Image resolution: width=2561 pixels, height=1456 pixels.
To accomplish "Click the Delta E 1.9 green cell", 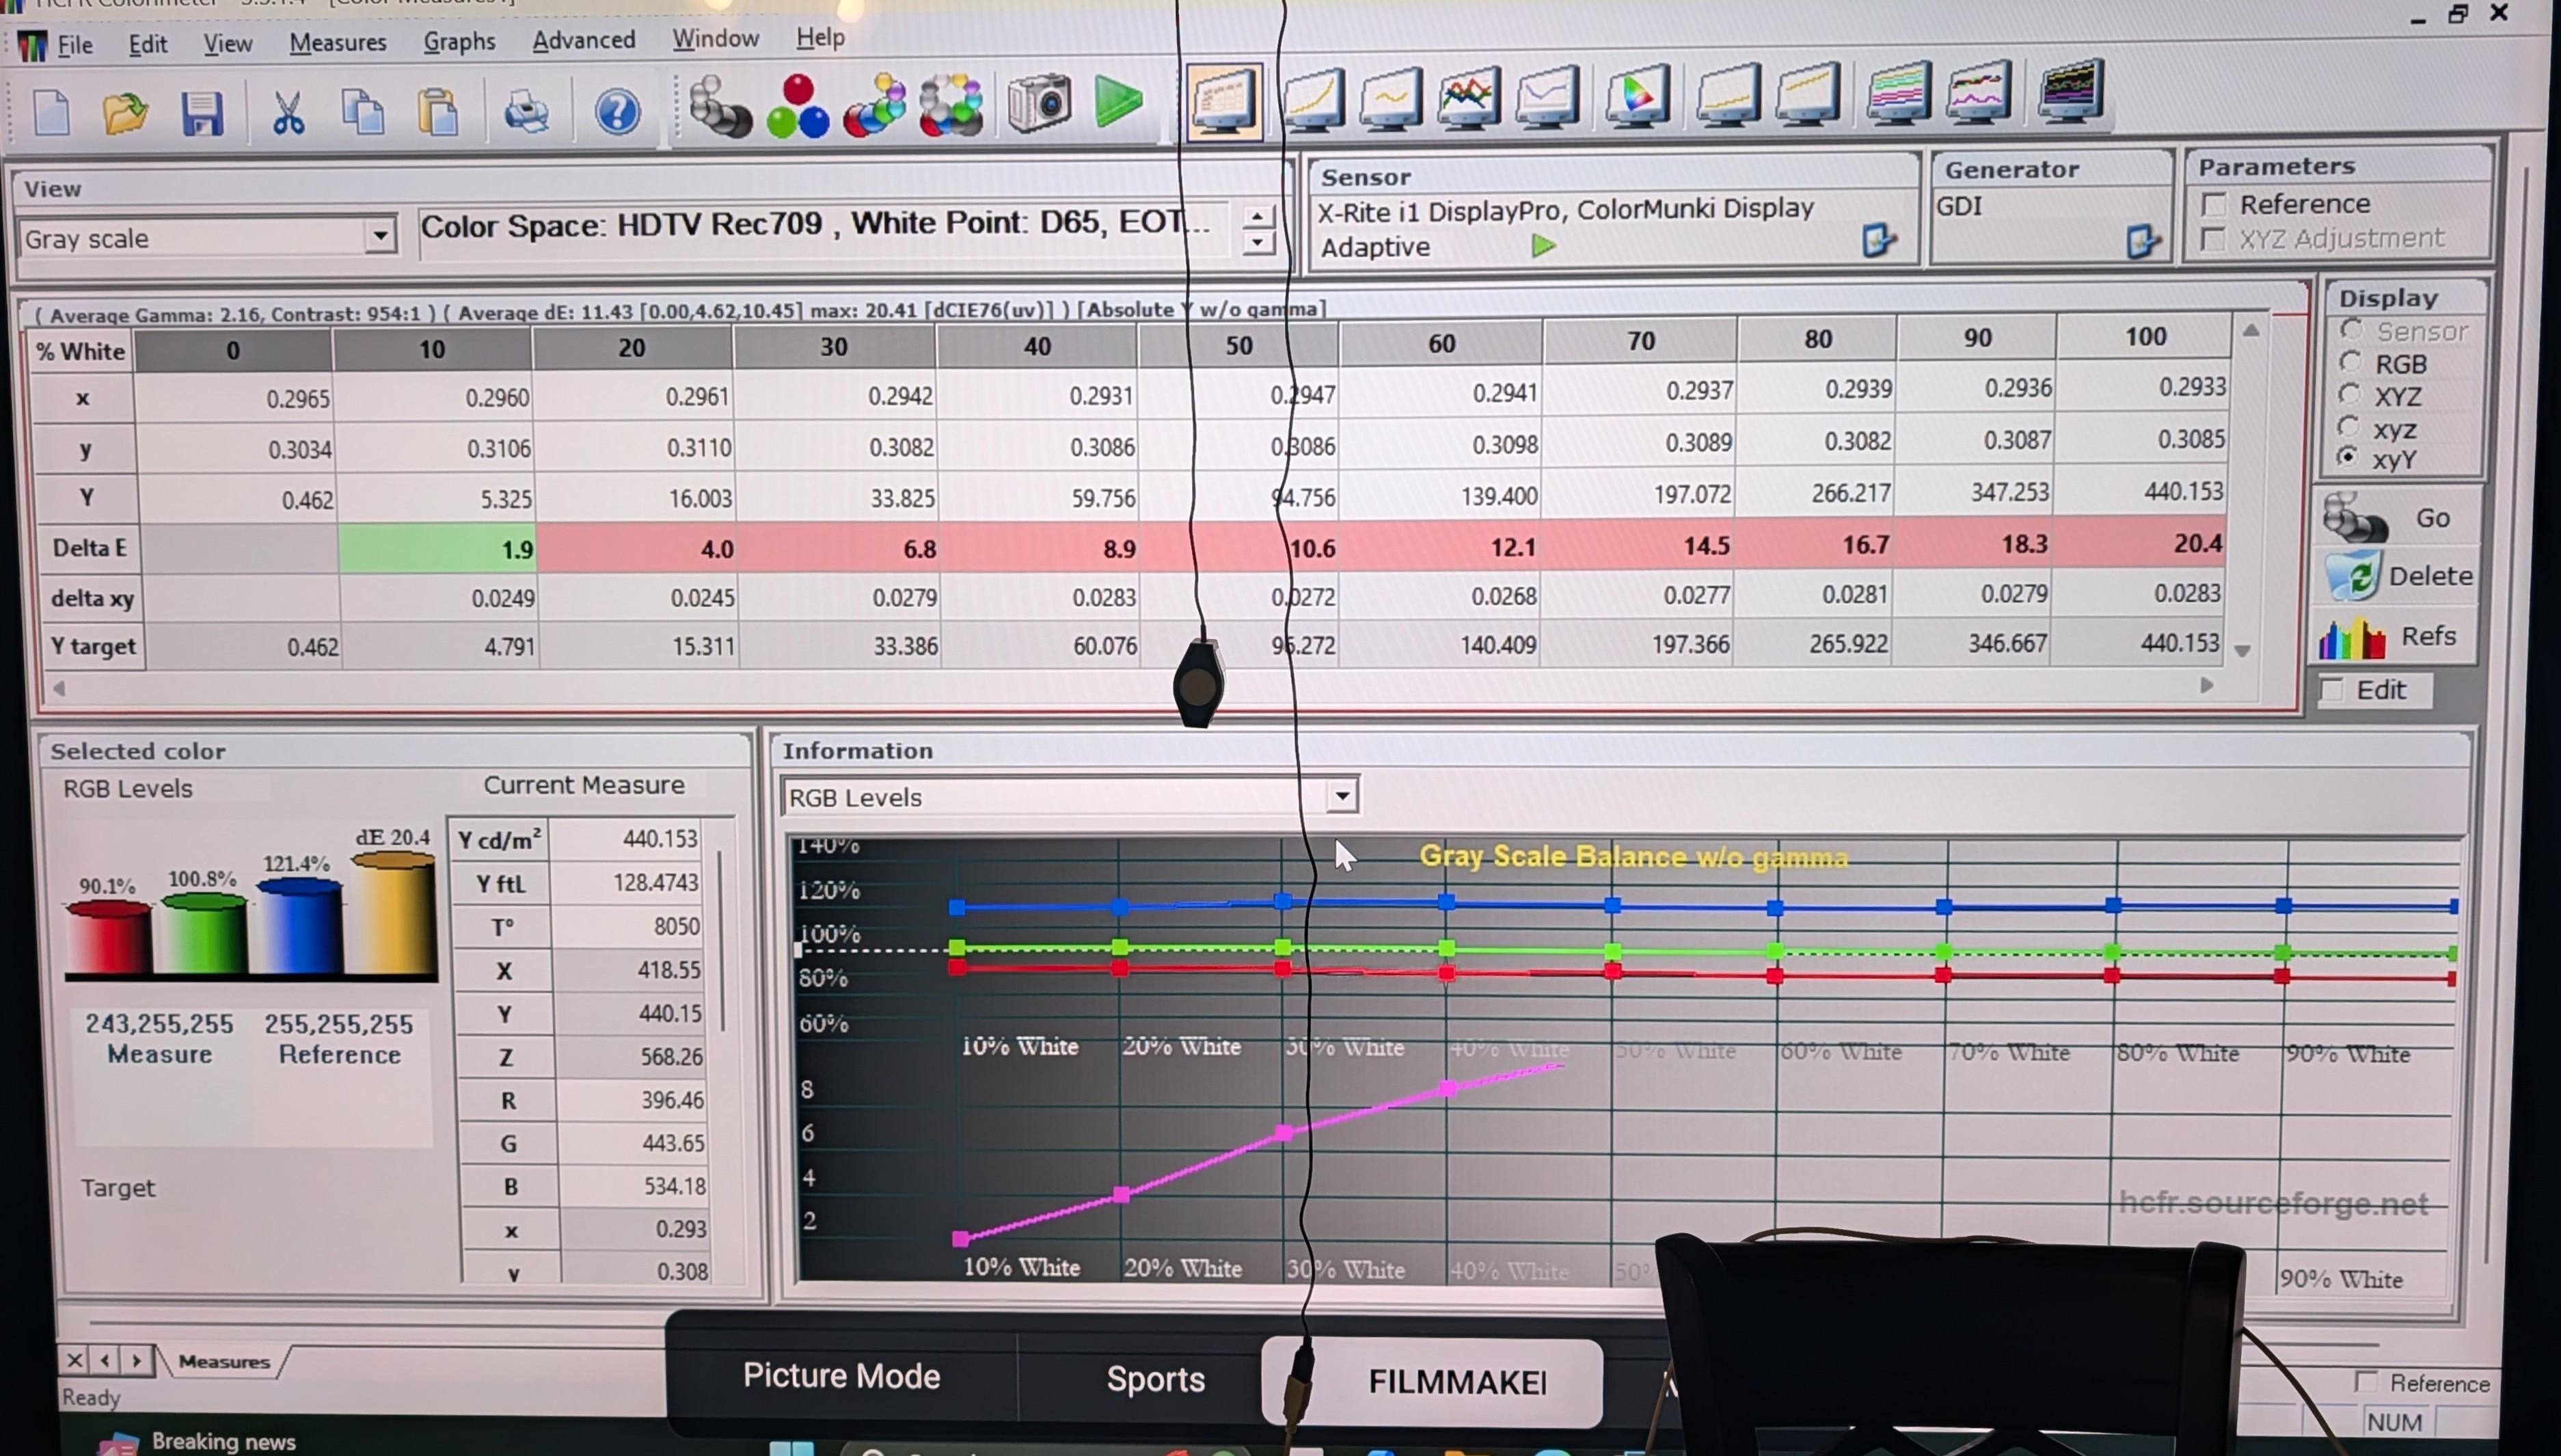I will pos(437,548).
